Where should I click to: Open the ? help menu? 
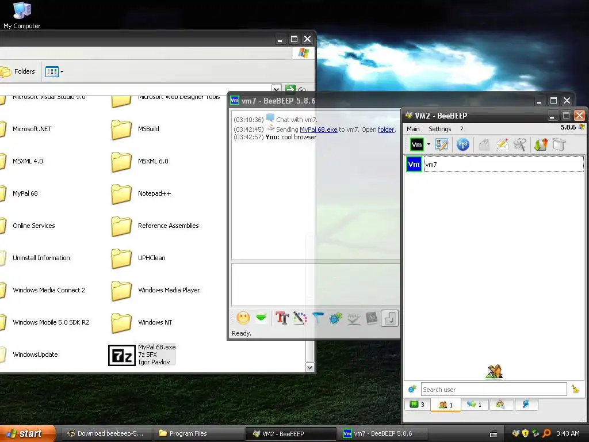pyautogui.click(x=462, y=129)
